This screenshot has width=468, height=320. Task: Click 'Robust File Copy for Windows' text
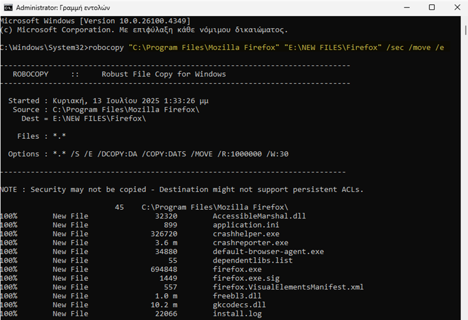coord(163,74)
